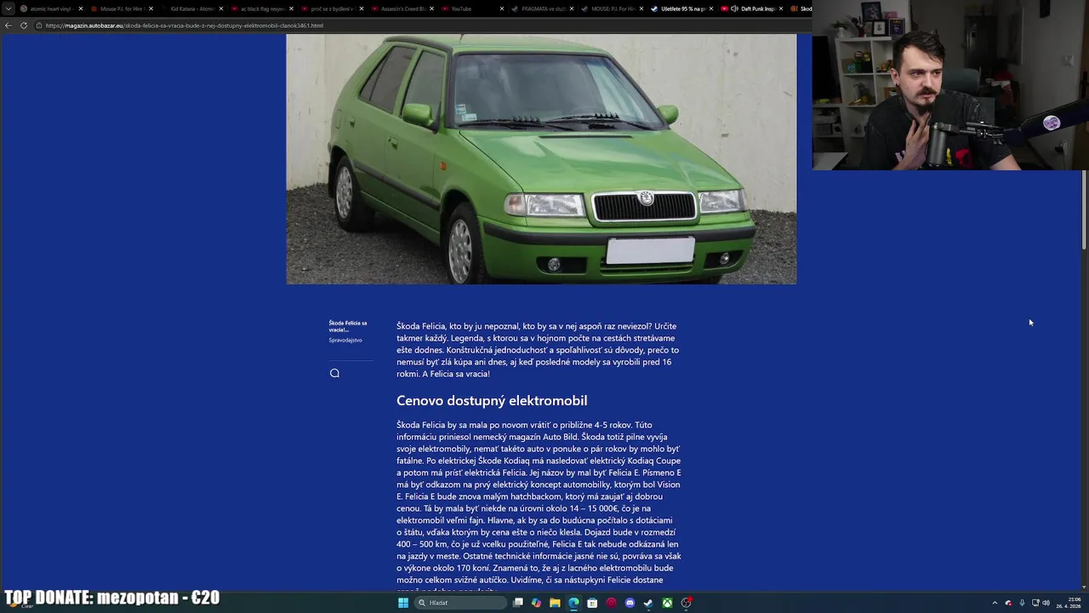Open File Explorer from the taskbar
1089x613 pixels.
point(555,603)
